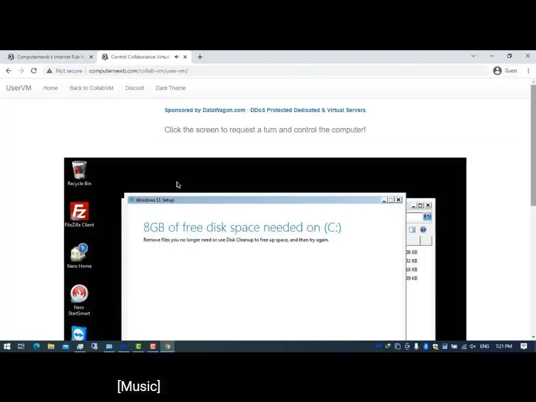The height and width of the screenshot is (402, 536).
Task: Launch Microsoft Edge from the taskbar
Action: (36, 347)
